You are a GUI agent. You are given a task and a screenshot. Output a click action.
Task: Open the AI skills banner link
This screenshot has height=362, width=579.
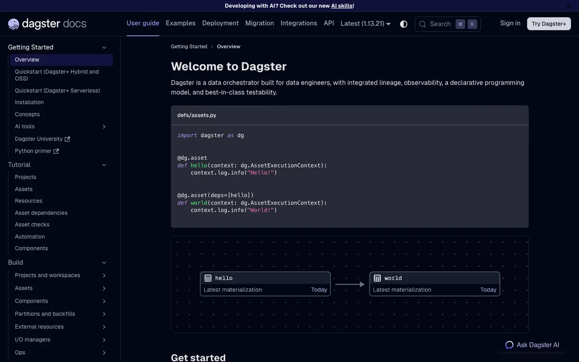tap(342, 6)
